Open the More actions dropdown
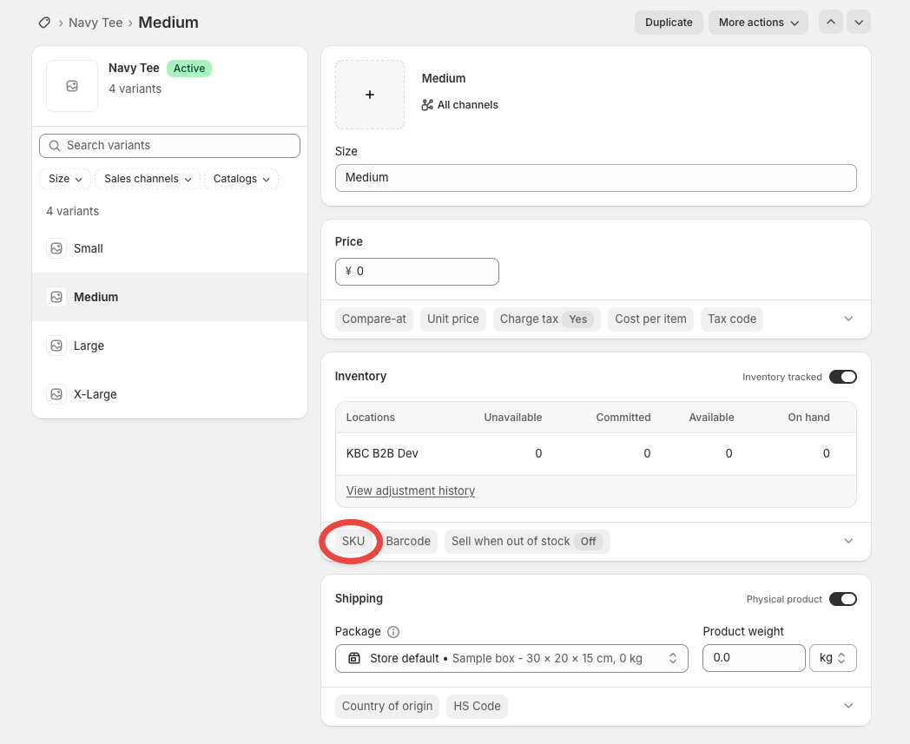The width and height of the screenshot is (910, 744). 758,22
